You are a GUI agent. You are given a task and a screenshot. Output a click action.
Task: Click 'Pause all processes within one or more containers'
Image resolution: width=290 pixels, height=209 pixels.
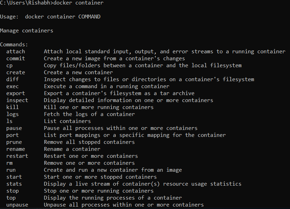click(121, 128)
